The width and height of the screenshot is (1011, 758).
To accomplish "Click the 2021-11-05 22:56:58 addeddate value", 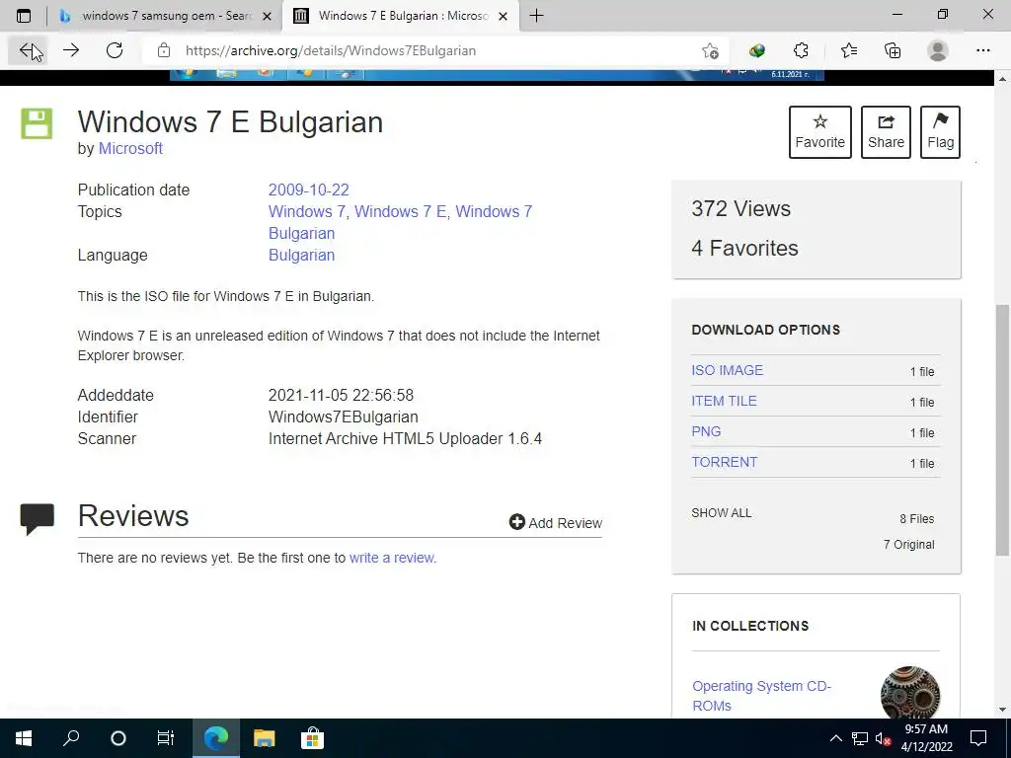I will (341, 395).
